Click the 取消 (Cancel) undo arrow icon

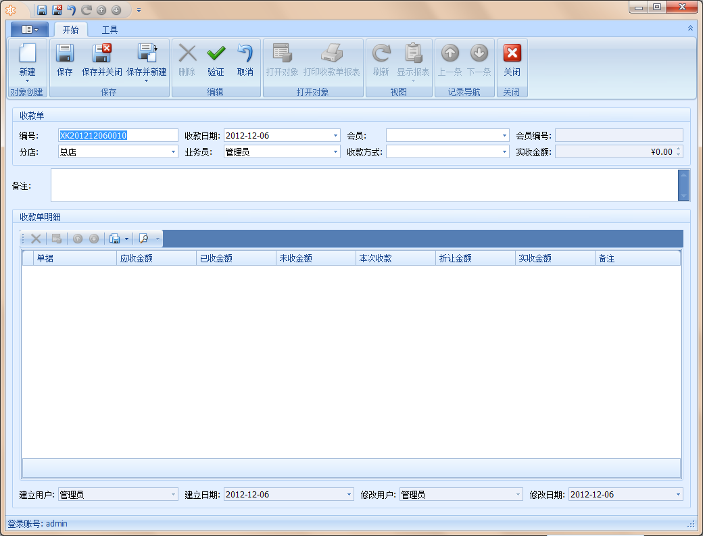coord(245,53)
